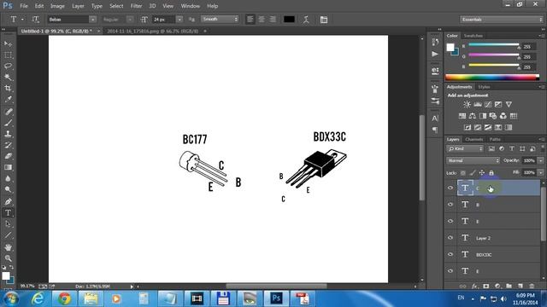
Task: Add a Vibrance adjustment
Action: coord(509,104)
